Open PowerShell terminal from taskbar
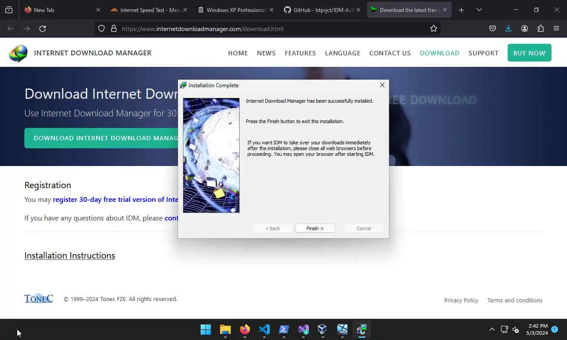The height and width of the screenshot is (340, 567). coord(284,329)
